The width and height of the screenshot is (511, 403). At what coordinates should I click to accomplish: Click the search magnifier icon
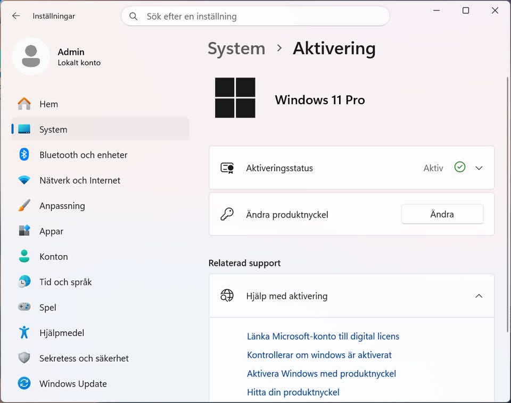click(x=133, y=16)
